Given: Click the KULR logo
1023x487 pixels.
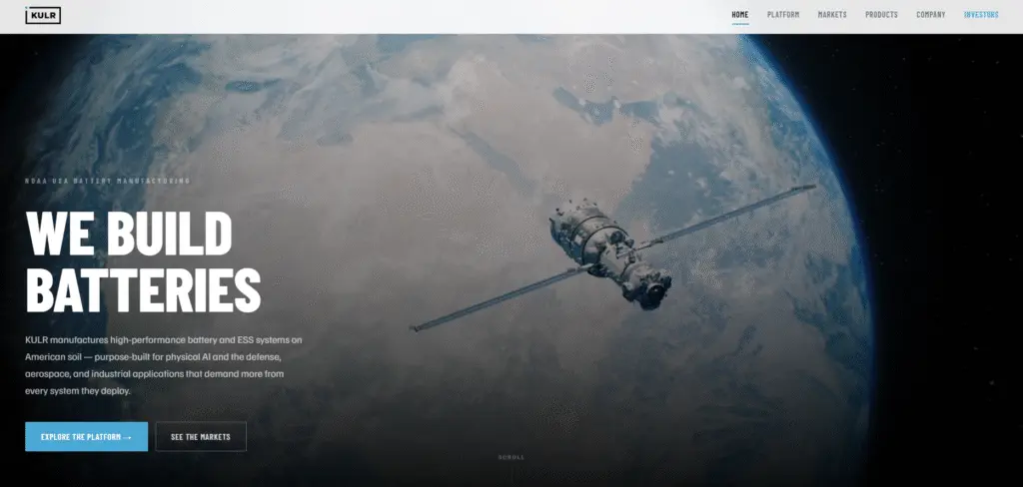Looking at the screenshot, I should click(x=43, y=15).
